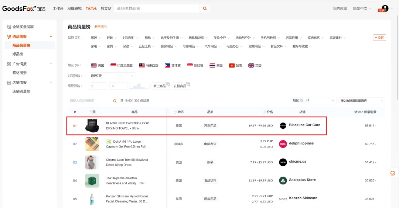Open the 最近7天 time filter dropdown

(x=112, y=76)
